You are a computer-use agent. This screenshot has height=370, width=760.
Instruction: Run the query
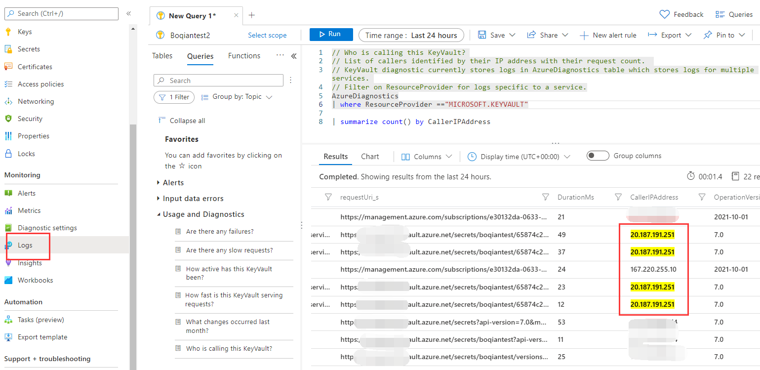331,35
